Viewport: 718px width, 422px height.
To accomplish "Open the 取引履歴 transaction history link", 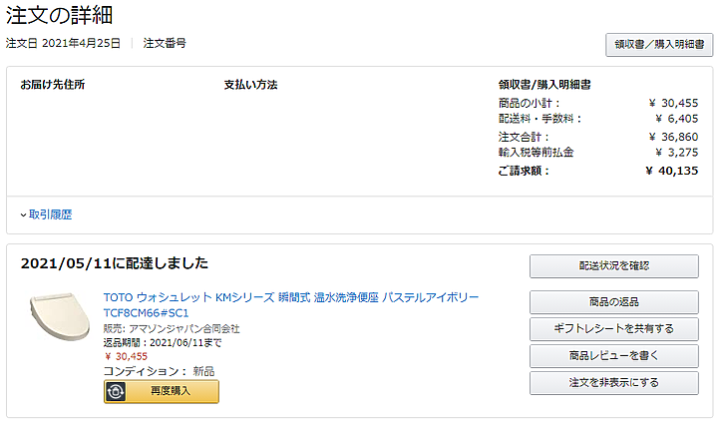I will (x=51, y=214).
